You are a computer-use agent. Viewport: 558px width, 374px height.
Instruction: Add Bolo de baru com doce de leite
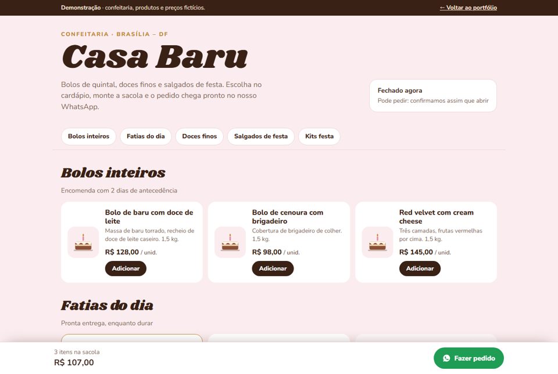click(x=126, y=268)
